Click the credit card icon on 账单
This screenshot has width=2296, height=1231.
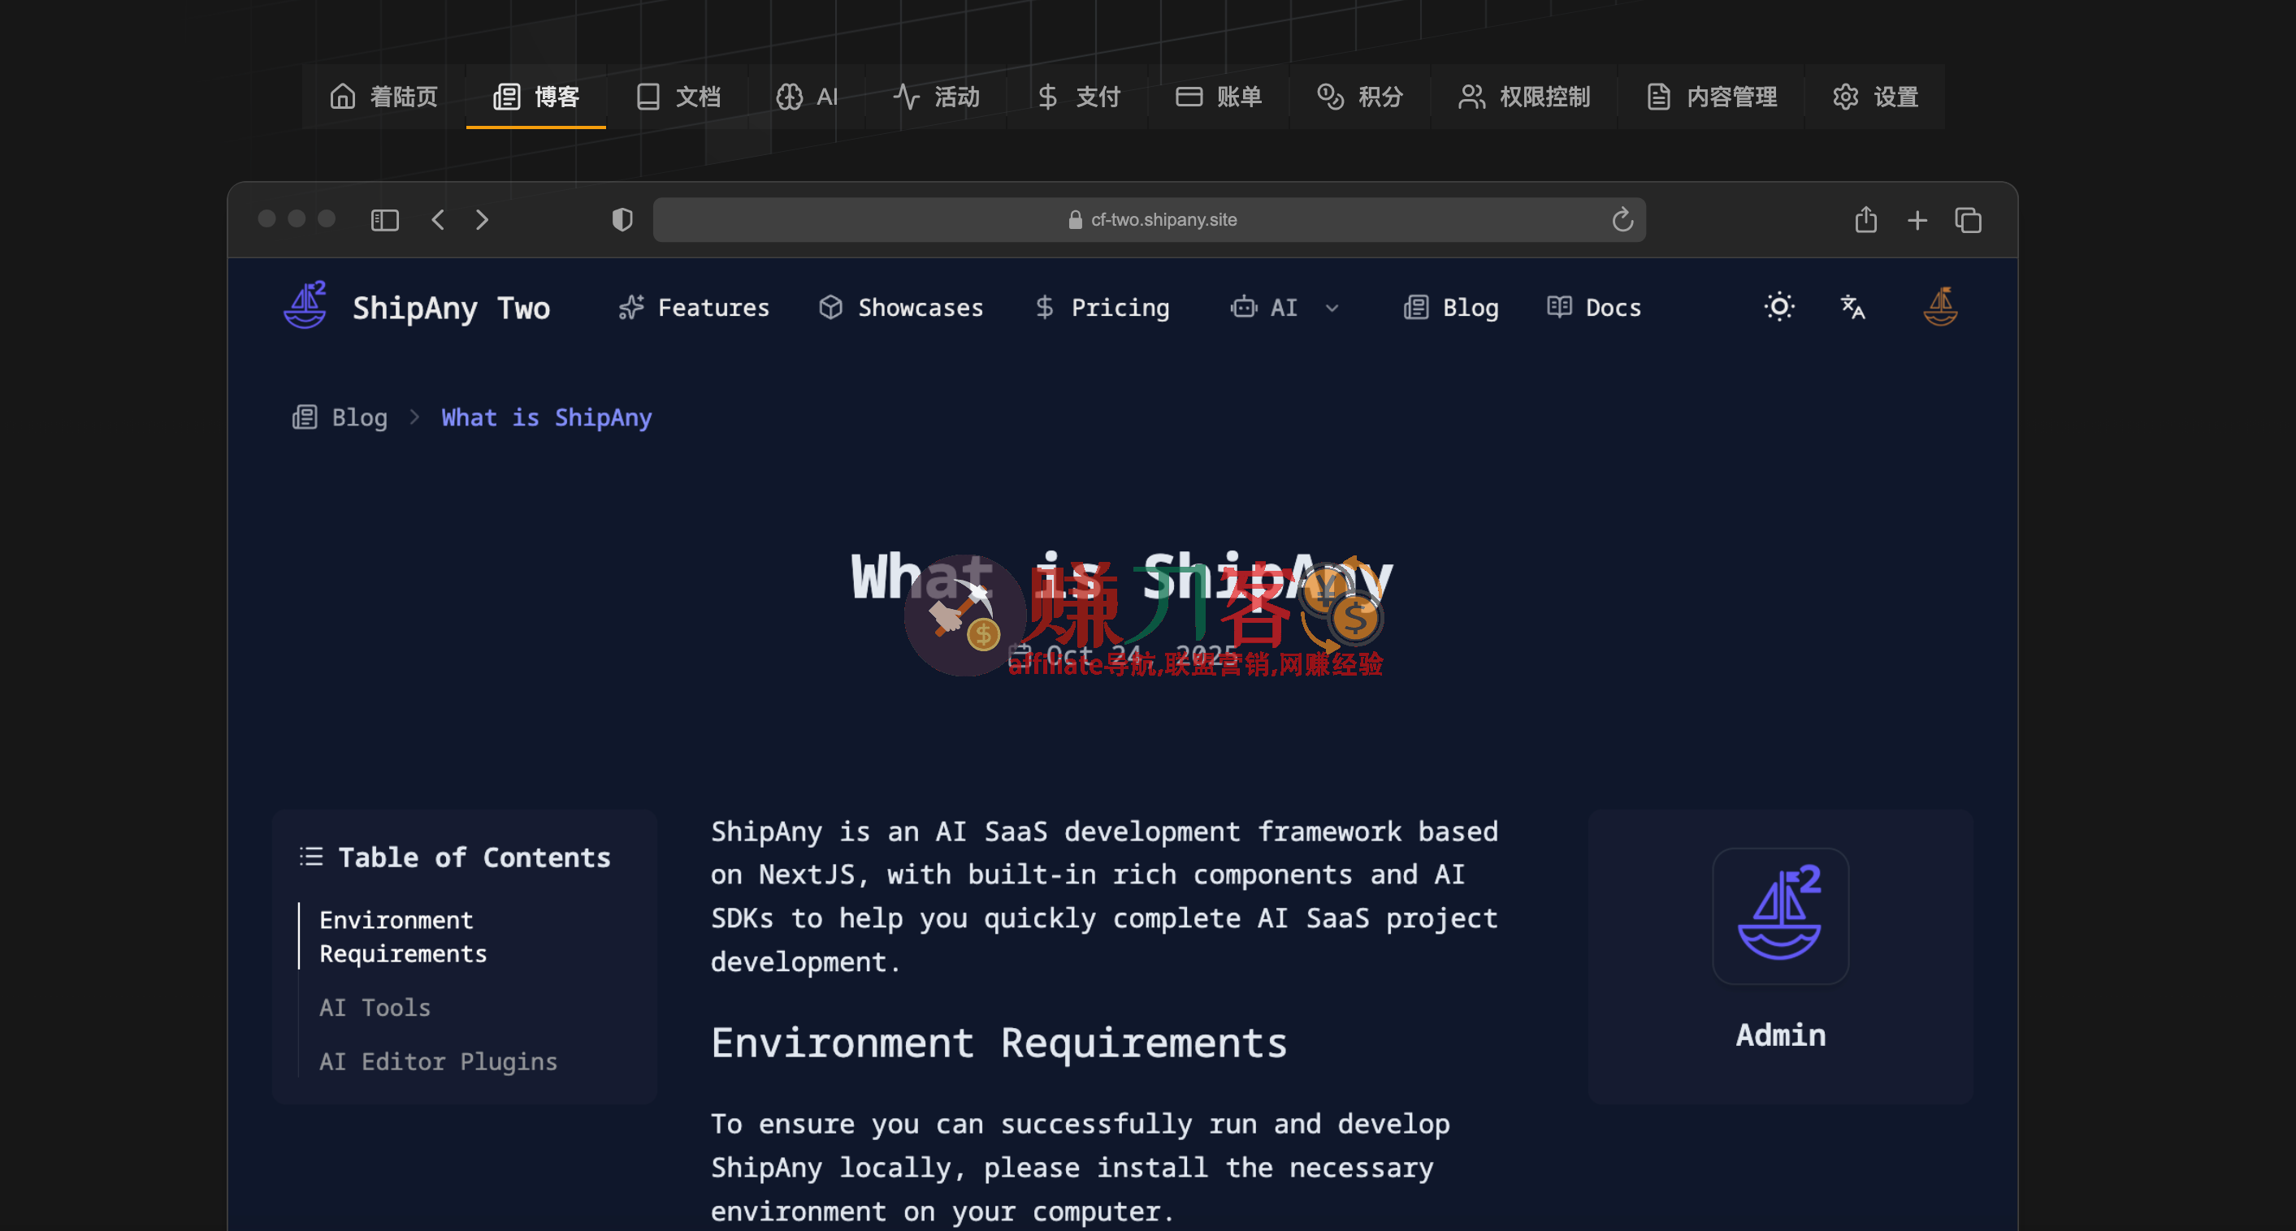point(1189,96)
